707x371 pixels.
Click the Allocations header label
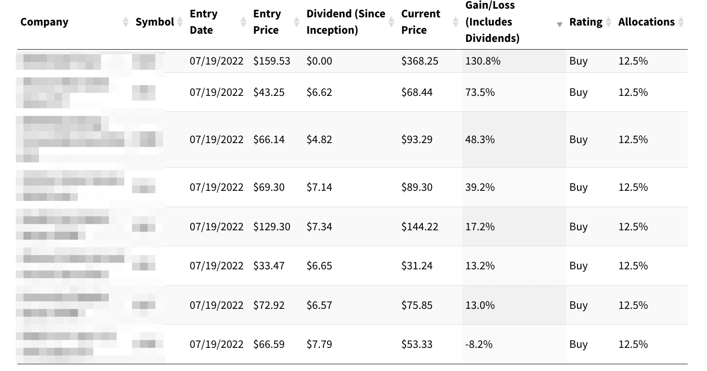(646, 22)
